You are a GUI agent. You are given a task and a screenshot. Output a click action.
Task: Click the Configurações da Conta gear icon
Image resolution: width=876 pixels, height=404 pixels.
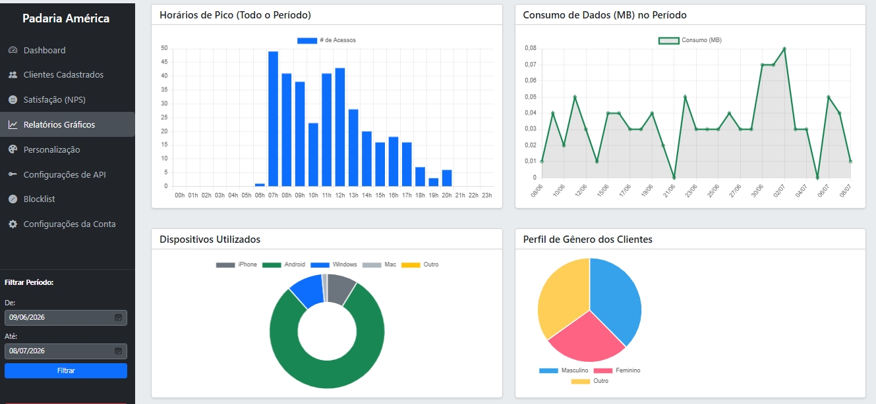tap(13, 224)
